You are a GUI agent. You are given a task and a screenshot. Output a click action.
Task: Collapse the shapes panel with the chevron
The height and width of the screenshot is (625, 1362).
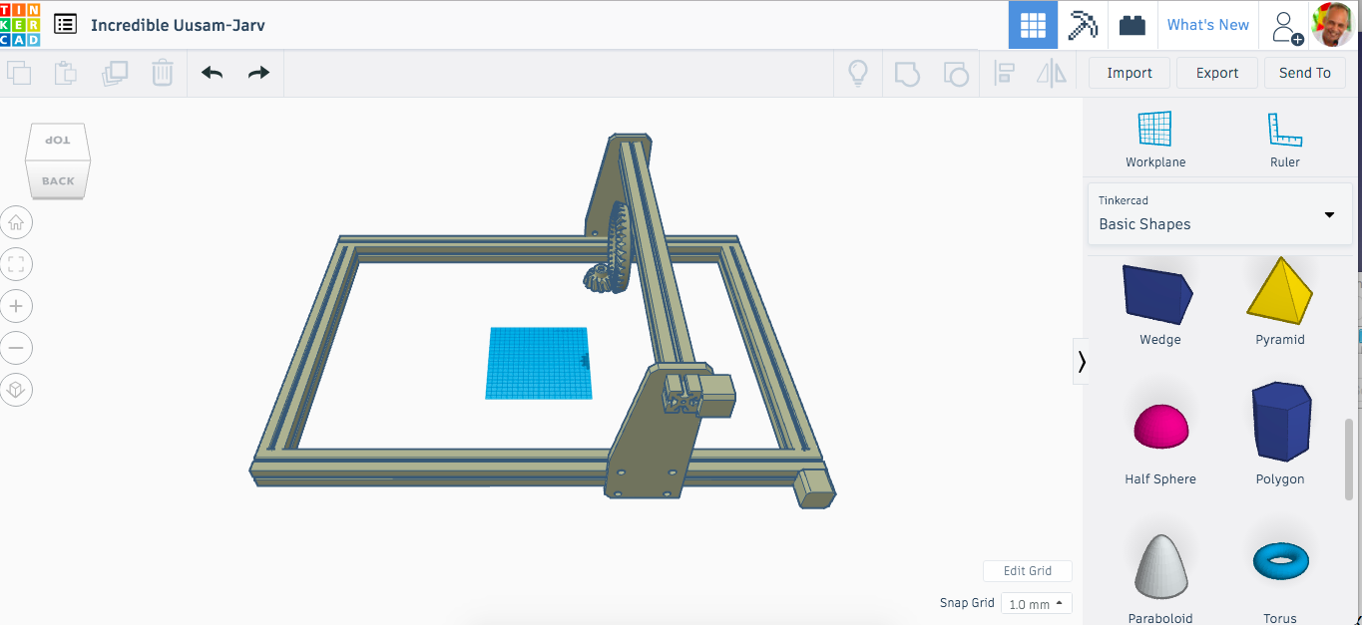(1083, 361)
